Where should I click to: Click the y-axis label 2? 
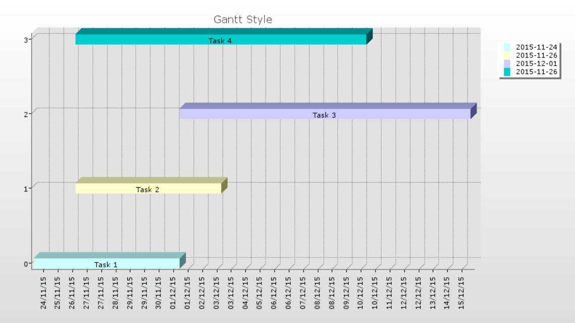click(26, 115)
